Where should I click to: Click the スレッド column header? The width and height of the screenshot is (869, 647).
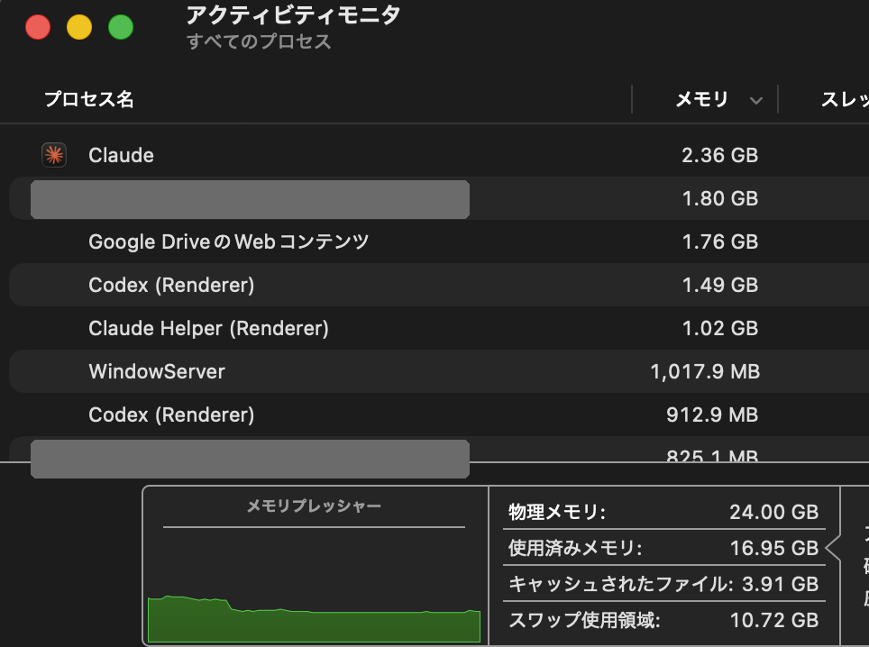click(x=844, y=99)
